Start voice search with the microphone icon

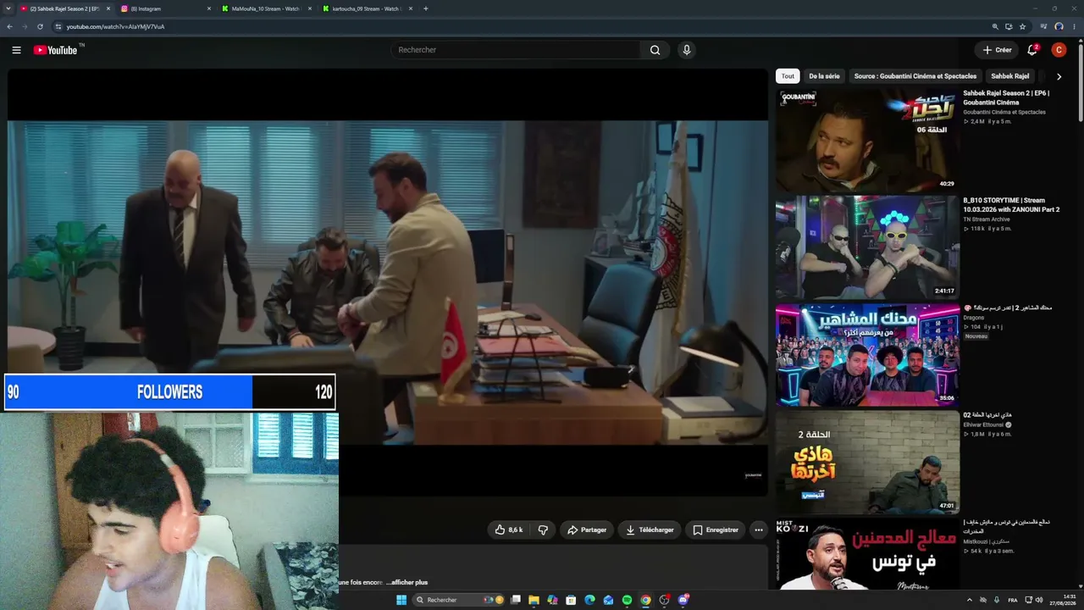[686, 50]
